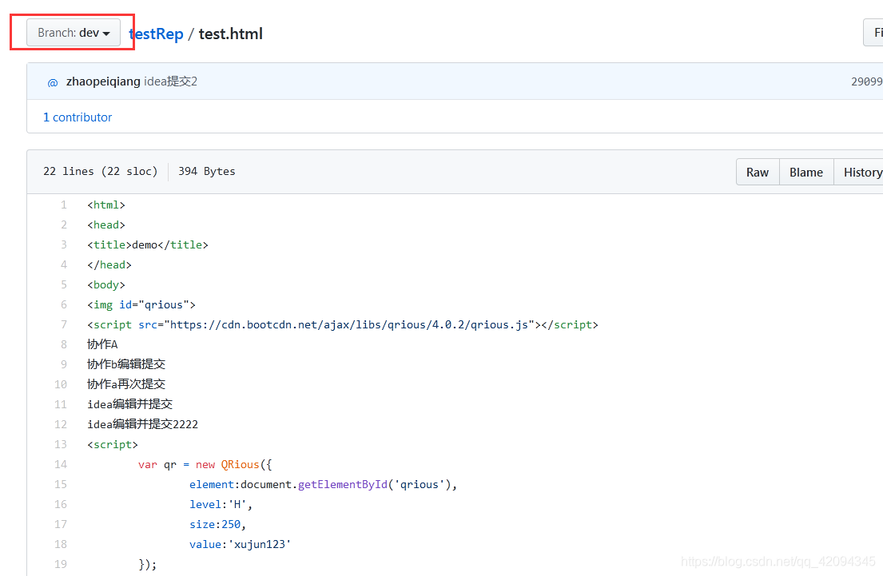Click the <body> tag line
The height and width of the screenshot is (576, 883).
pos(106,285)
